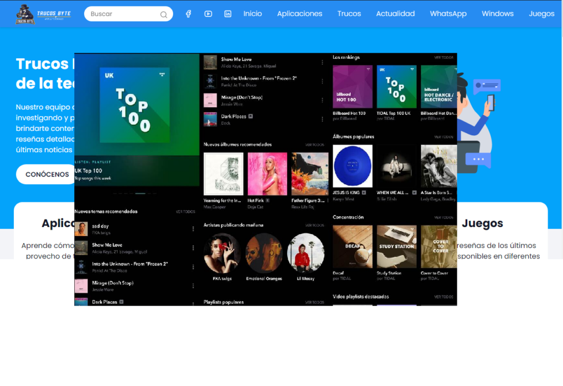Open the Billboard Hot 100 ranking cover
Image resolution: width=563 pixels, height=386 pixels.
point(352,86)
